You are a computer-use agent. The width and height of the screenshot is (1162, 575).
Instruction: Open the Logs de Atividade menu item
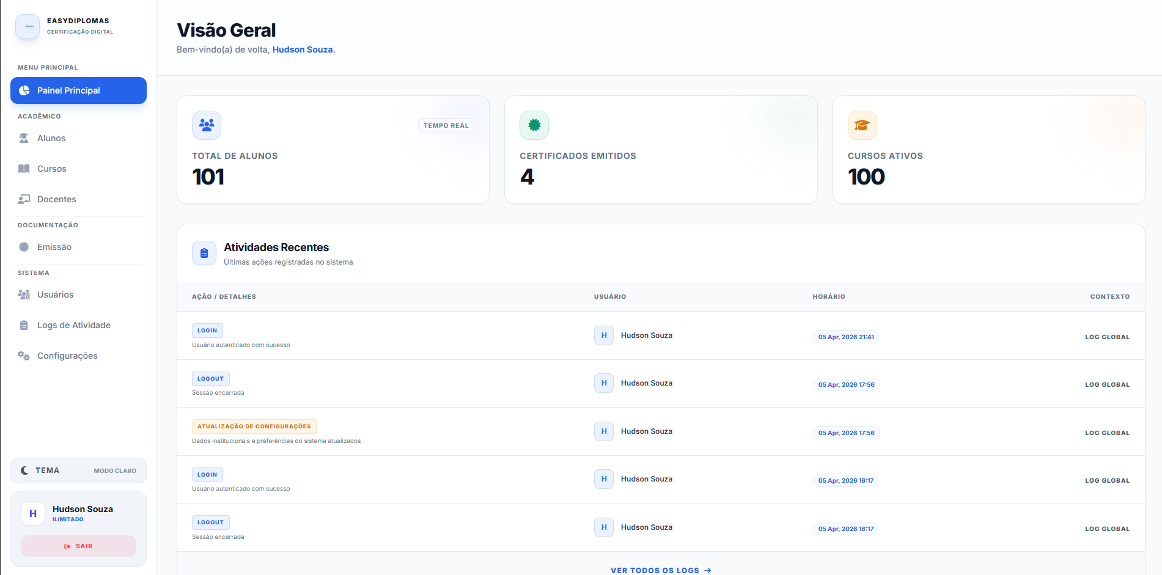(x=78, y=325)
